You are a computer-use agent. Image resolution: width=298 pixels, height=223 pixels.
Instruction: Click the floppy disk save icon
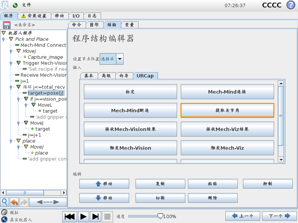tap(6, 25)
